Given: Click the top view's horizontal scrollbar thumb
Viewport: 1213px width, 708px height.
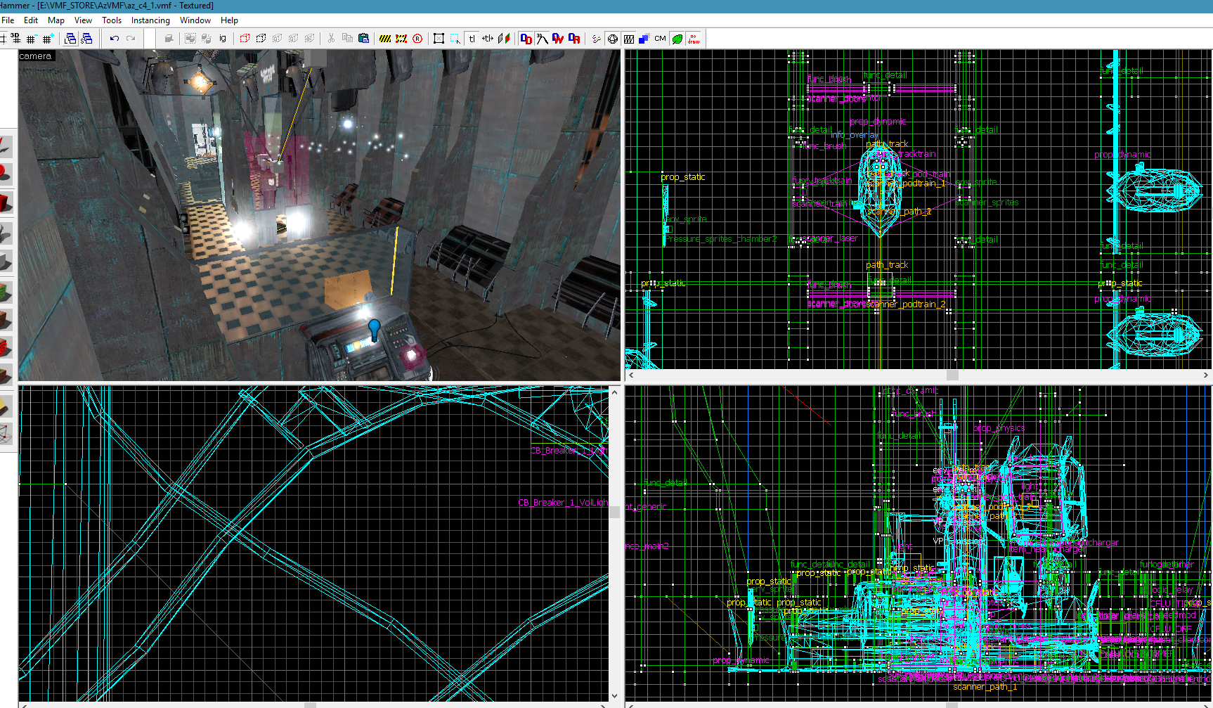Looking at the screenshot, I should (x=952, y=375).
